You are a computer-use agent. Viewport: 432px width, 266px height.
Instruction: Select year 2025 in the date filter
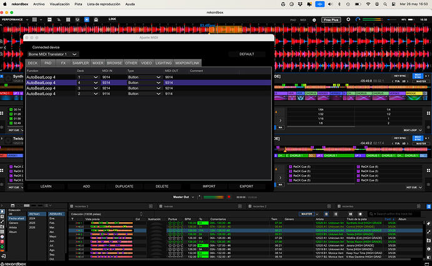32,223
